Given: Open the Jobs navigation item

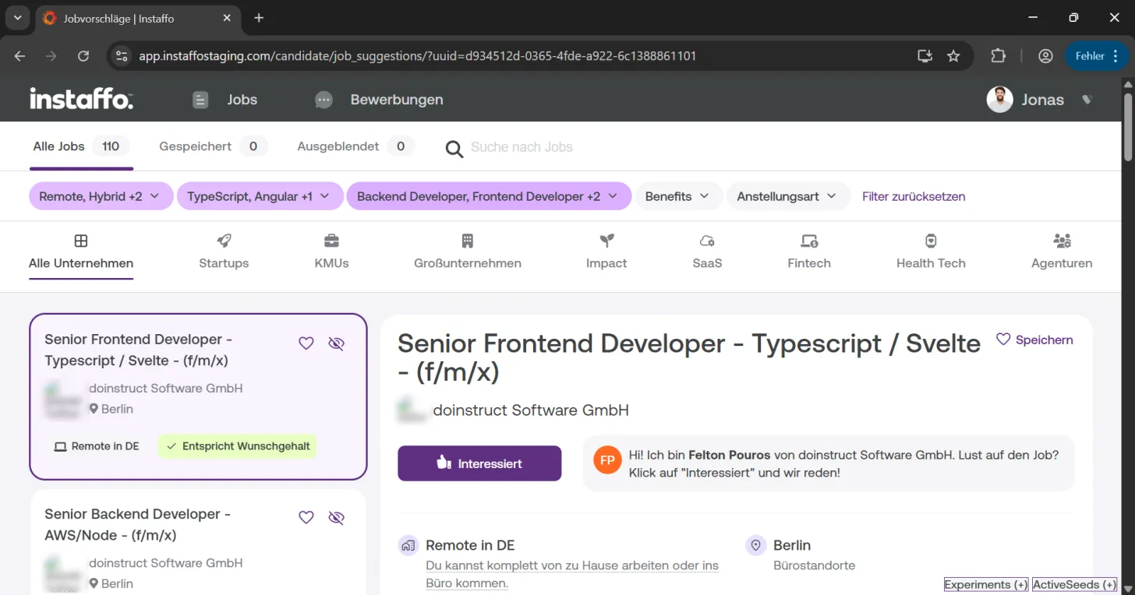Looking at the screenshot, I should tap(225, 100).
